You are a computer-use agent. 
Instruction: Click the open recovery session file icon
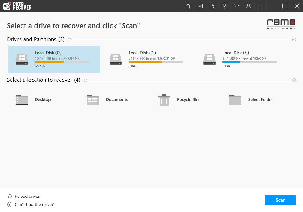pos(212,6)
